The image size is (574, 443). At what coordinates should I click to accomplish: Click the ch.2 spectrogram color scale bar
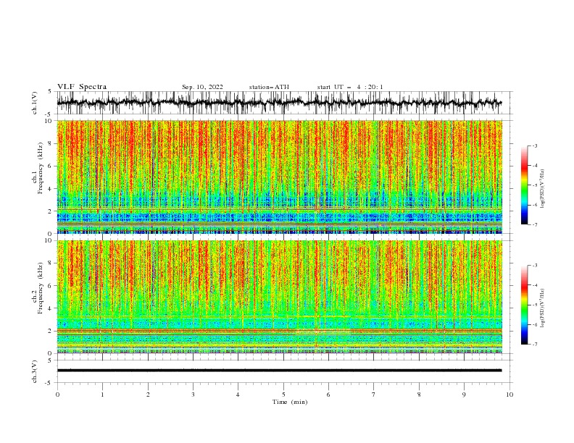525,305
